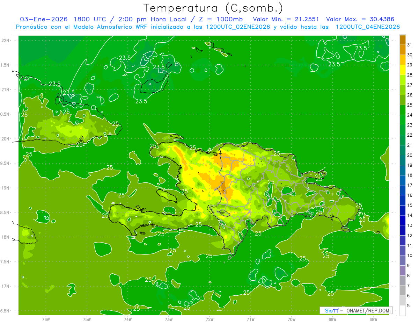
Task: Click the legend swatch between 26 and 27
Action: (403, 90)
